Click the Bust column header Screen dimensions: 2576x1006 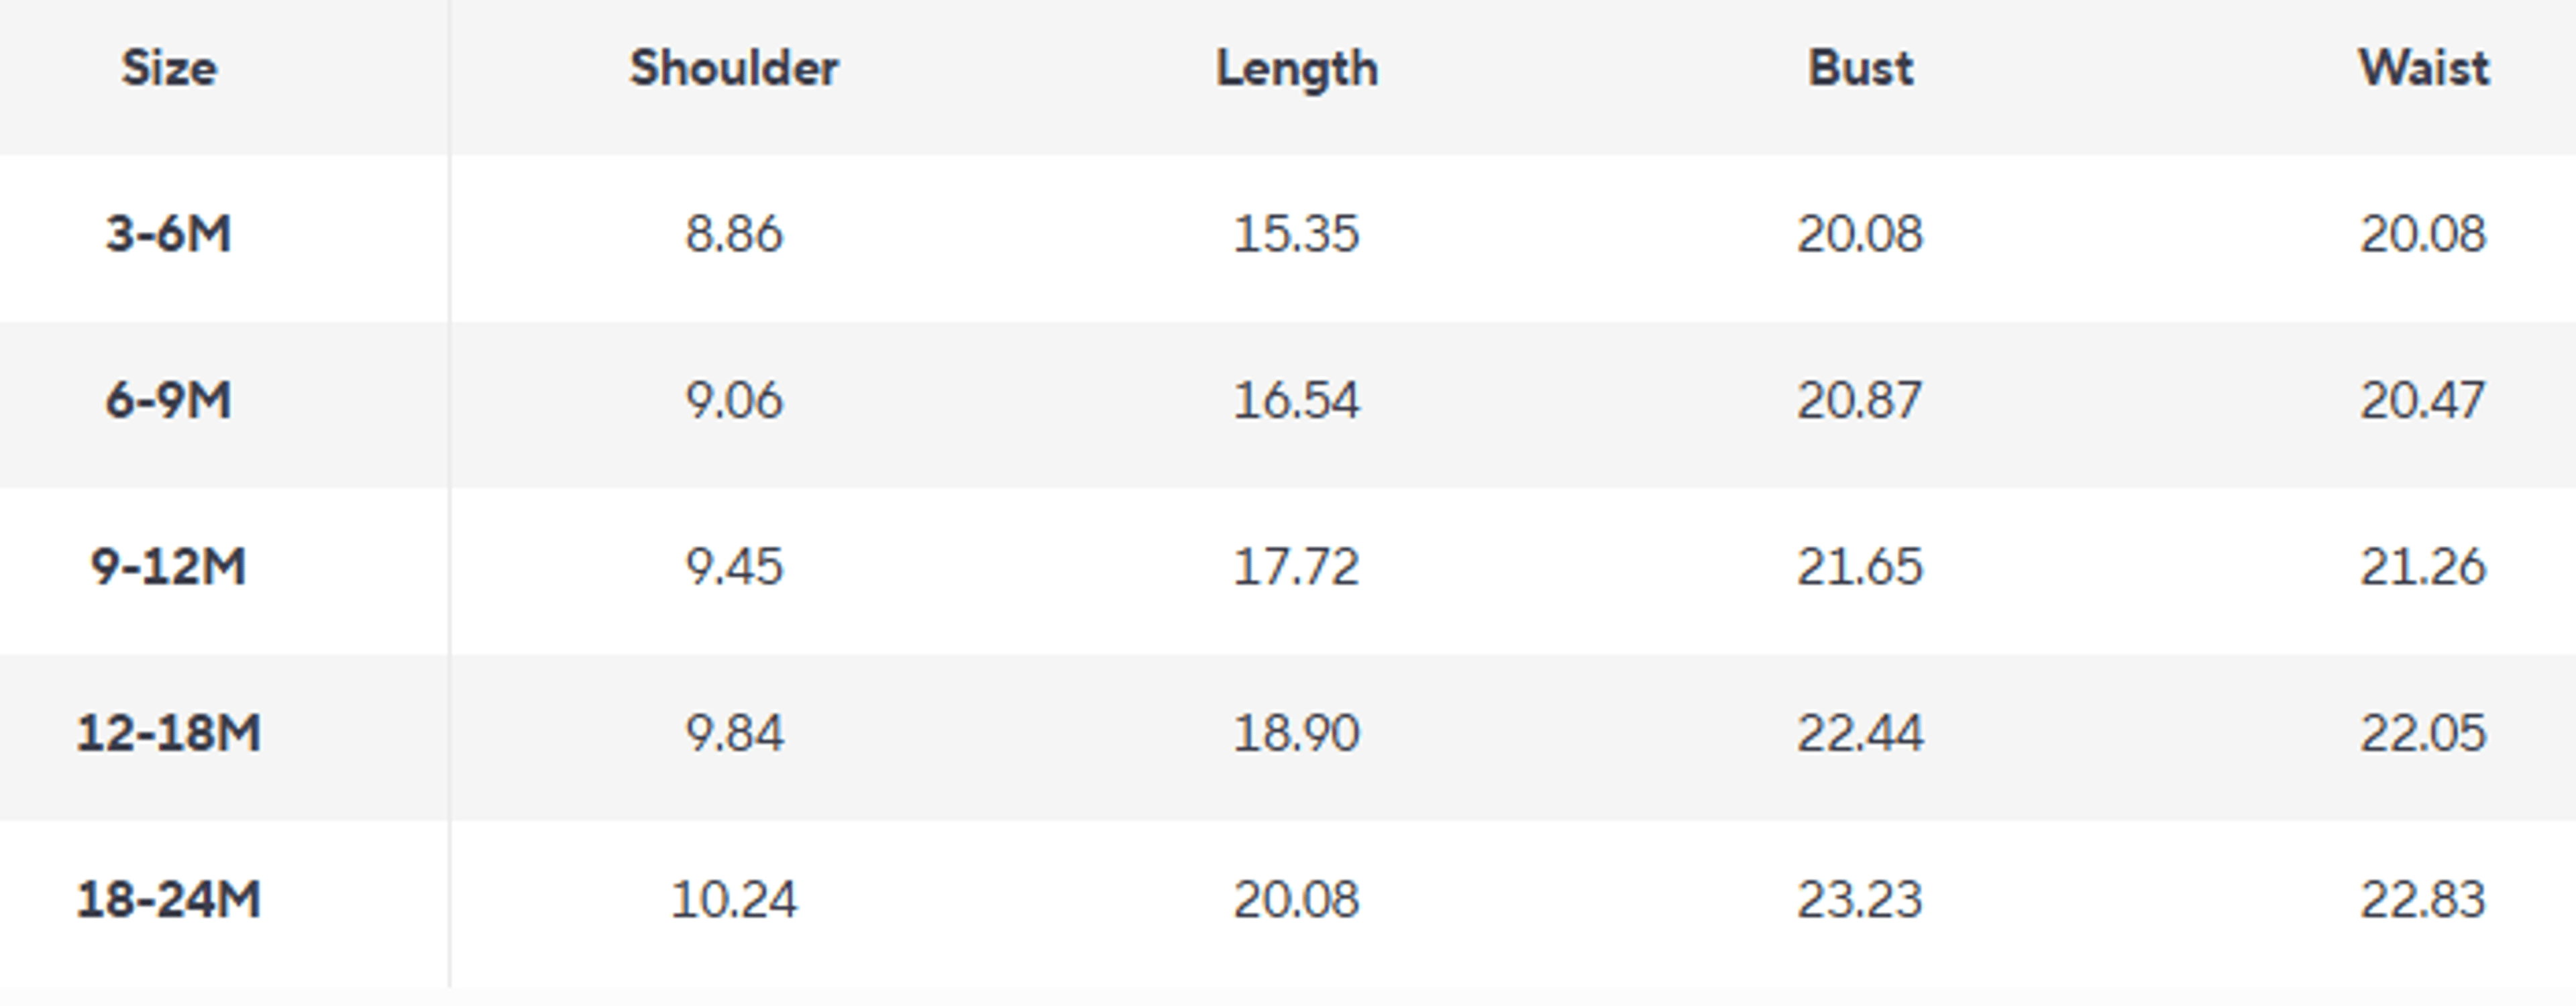pyautogui.click(x=1860, y=69)
